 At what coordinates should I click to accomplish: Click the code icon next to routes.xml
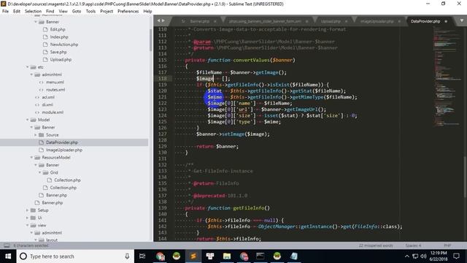click(41, 89)
